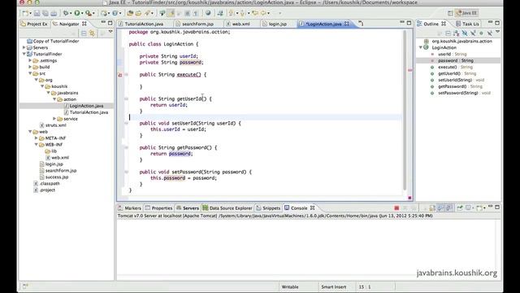Screen dimensions: 520x293
Task: Collapse the TutorialFinder project tree
Action: [x=24, y=54]
